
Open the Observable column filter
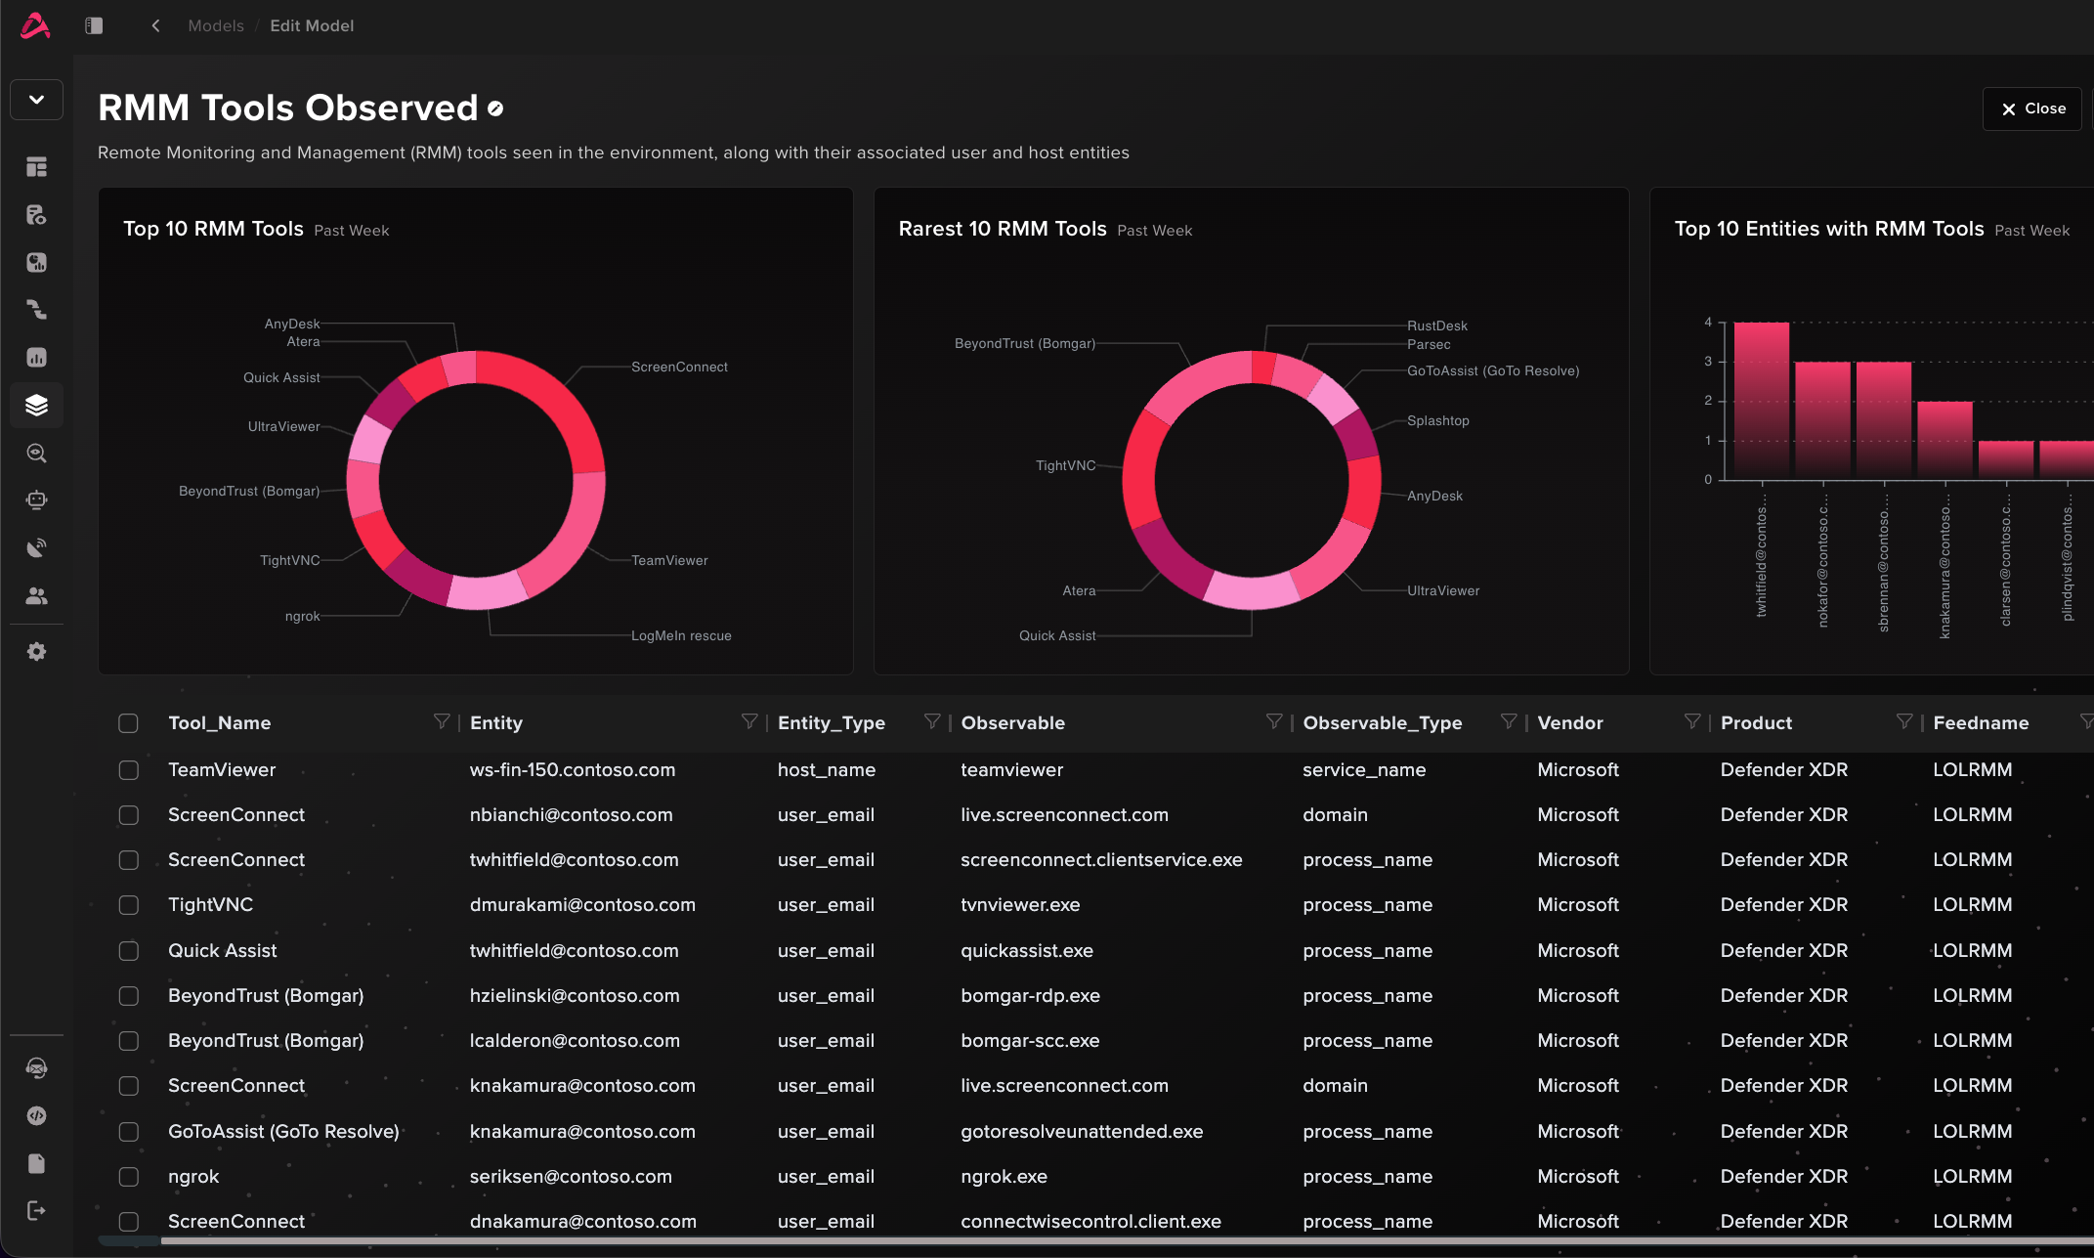pos(1273,721)
